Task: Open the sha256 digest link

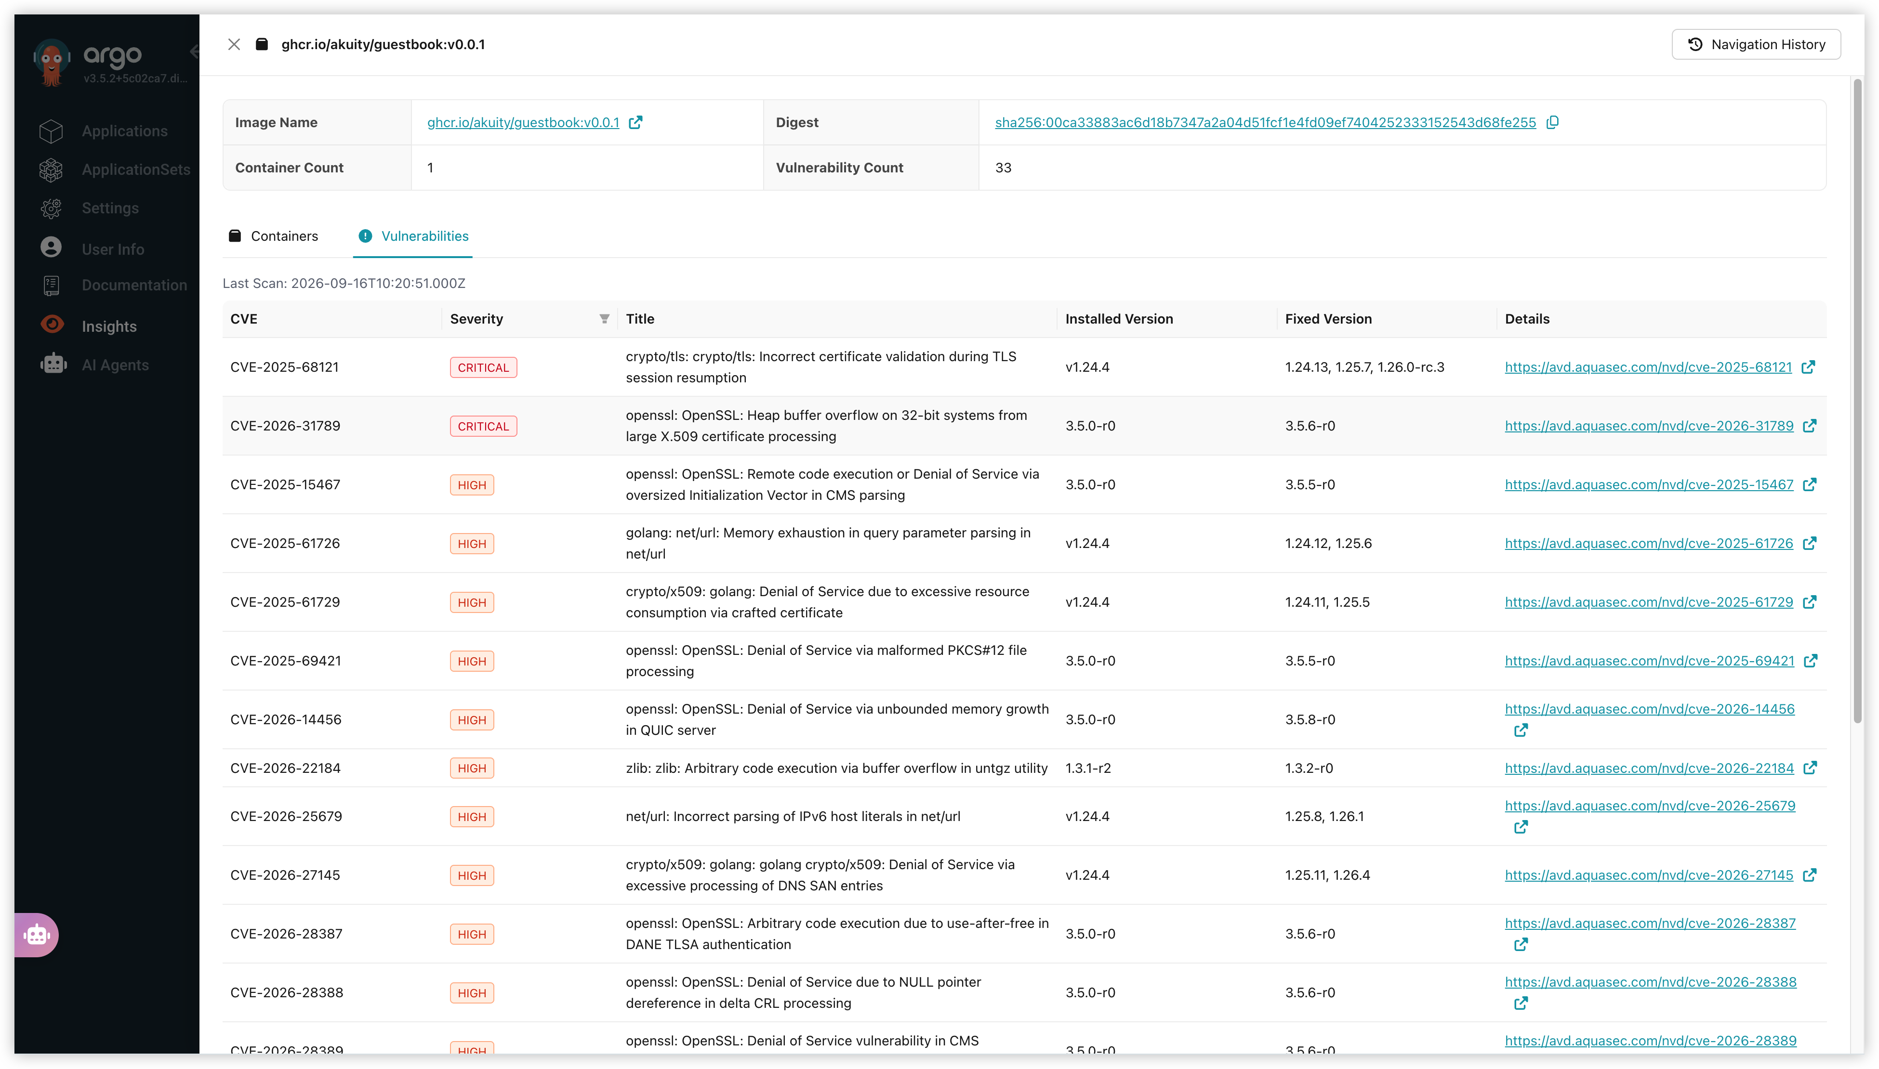Action: 1265,123
